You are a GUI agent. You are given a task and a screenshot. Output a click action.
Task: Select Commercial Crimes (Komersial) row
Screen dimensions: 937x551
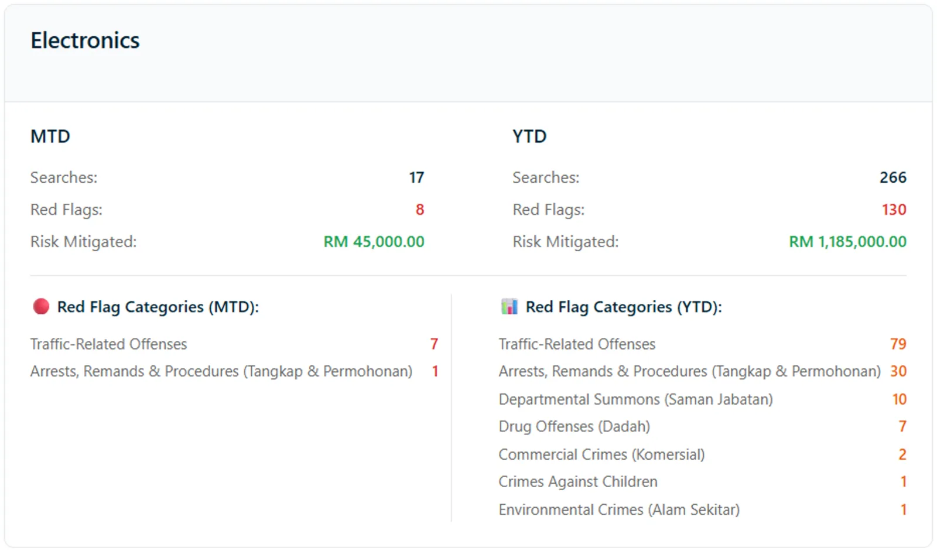[703, 454]
